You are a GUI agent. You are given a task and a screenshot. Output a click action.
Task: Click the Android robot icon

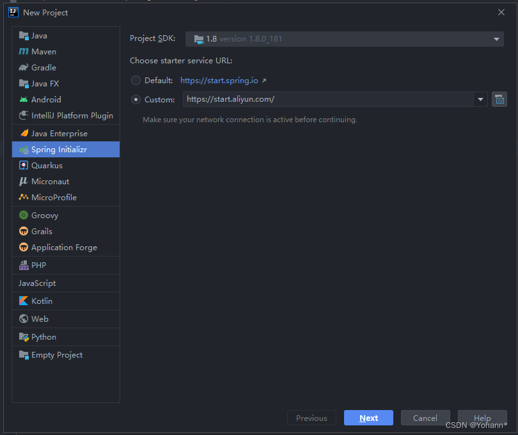coord(24,100)
